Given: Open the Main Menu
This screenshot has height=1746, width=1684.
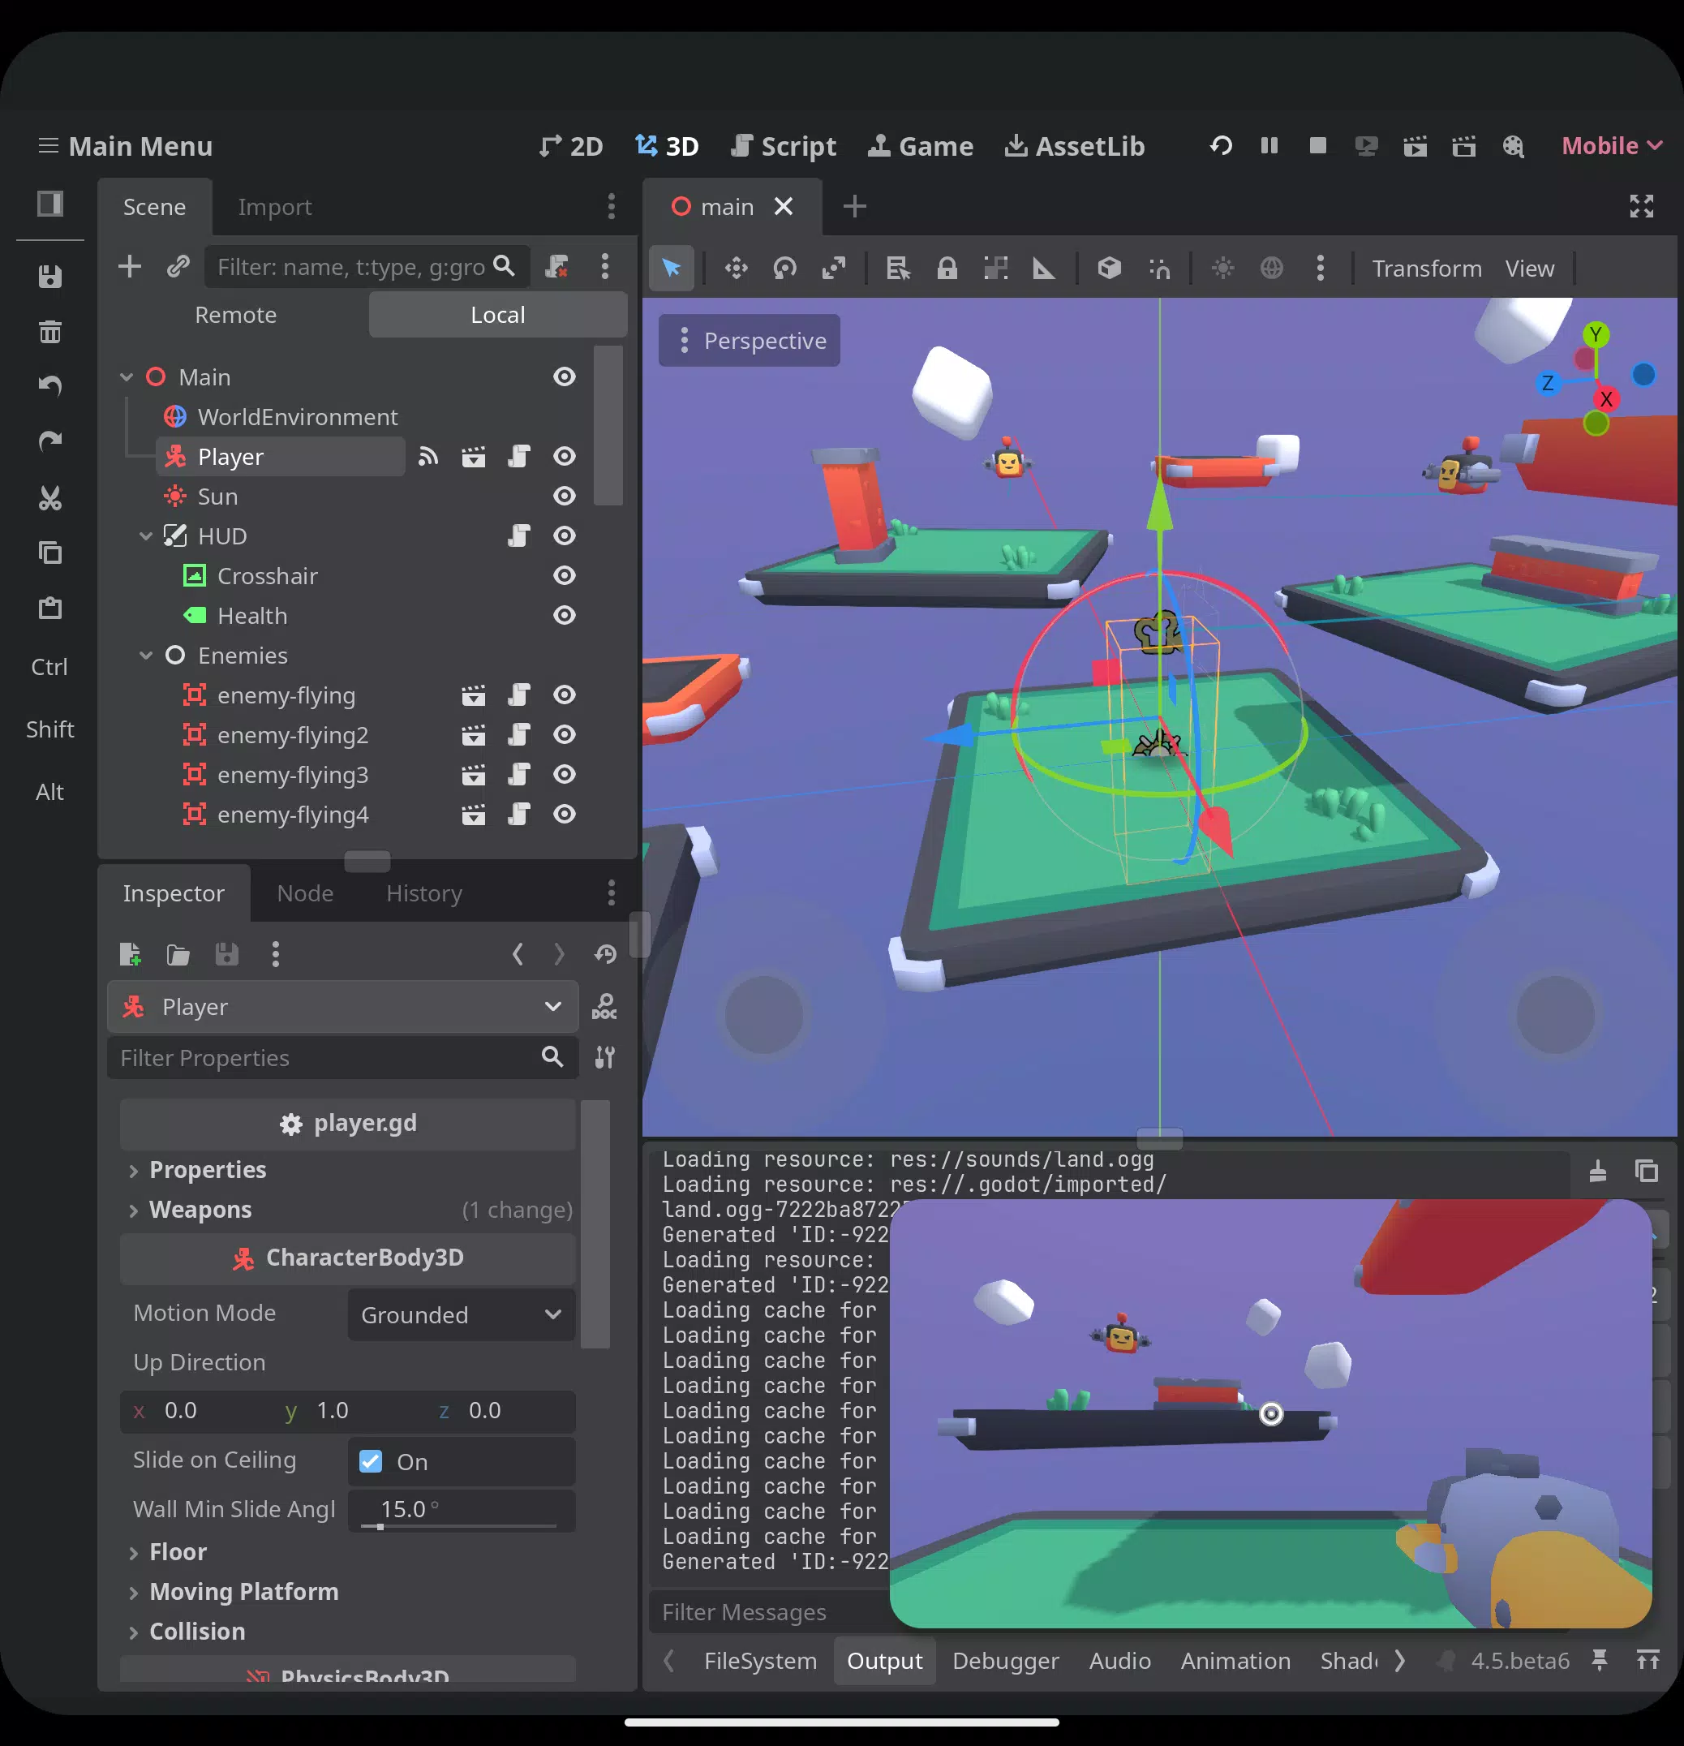Looking at the screenshot, I should [x=125, y=146].
